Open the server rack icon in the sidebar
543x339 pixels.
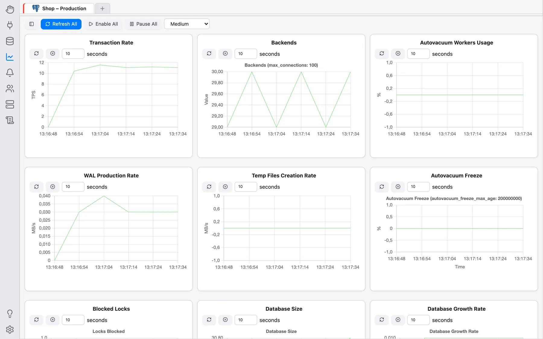coord(10,104)
